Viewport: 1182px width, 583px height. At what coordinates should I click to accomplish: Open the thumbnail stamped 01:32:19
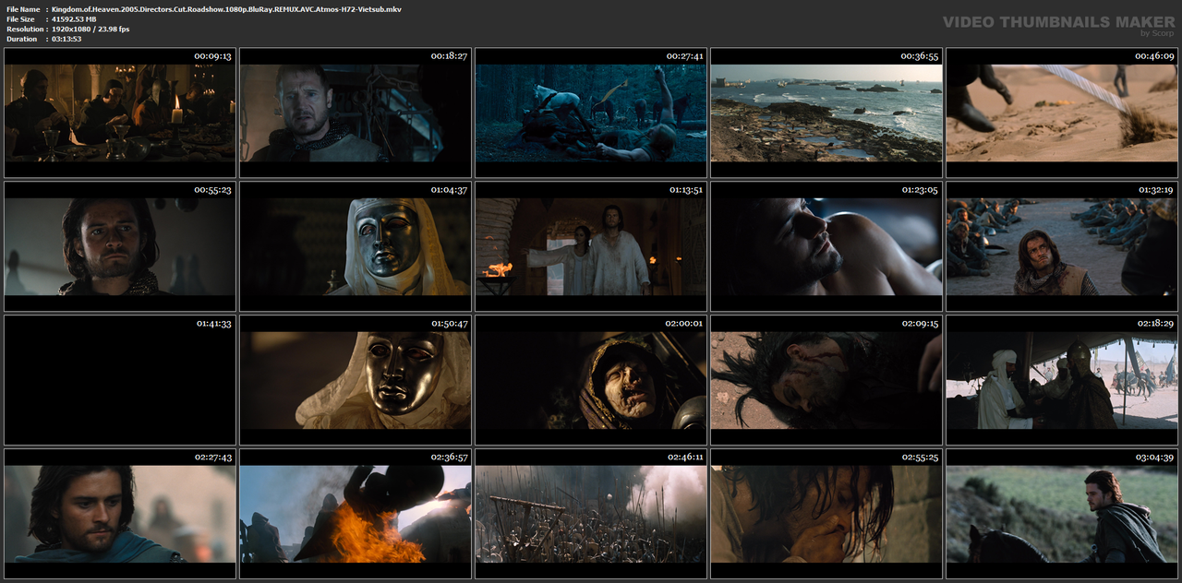point(1062,246)
